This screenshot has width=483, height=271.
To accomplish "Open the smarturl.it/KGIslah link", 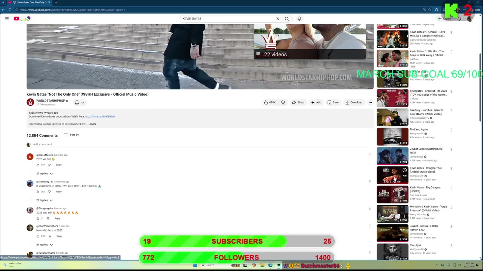I will click(100, 116).
